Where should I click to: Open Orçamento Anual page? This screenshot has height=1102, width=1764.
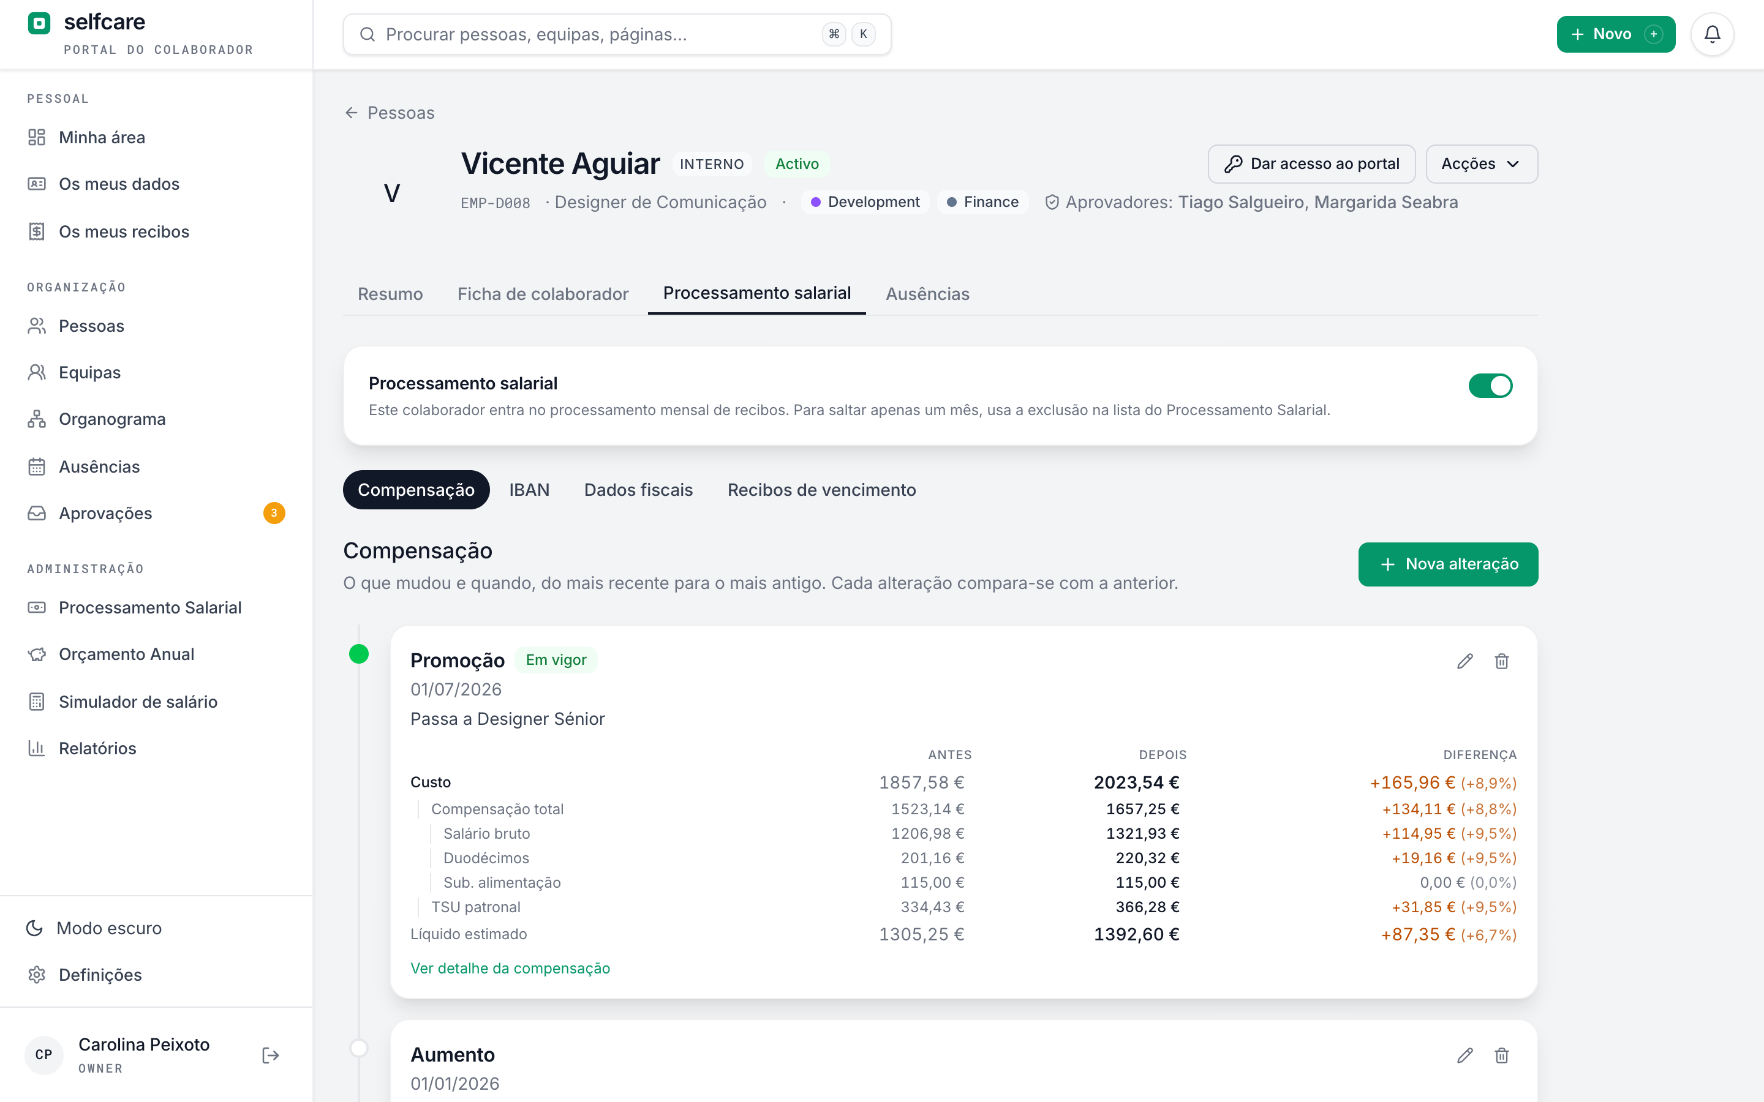pyautogui.click(x=156, y=654)
